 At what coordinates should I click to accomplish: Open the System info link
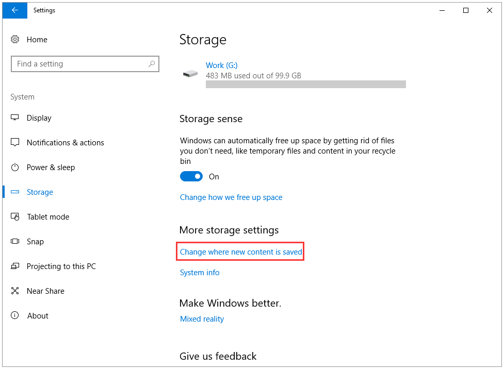click(x=200, y=272)
